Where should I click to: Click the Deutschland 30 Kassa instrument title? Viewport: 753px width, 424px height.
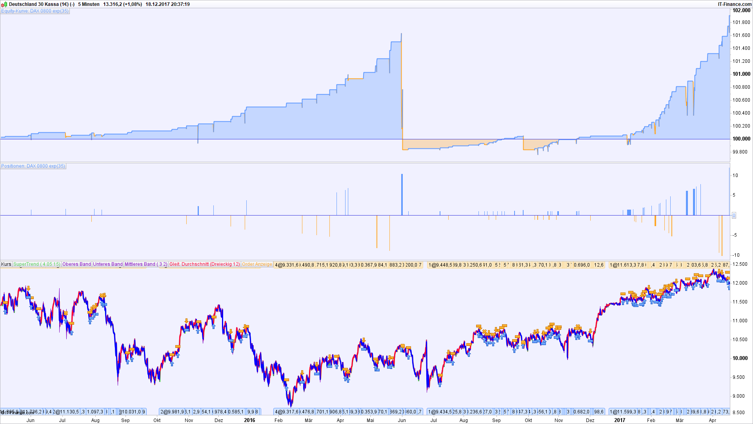38,4
